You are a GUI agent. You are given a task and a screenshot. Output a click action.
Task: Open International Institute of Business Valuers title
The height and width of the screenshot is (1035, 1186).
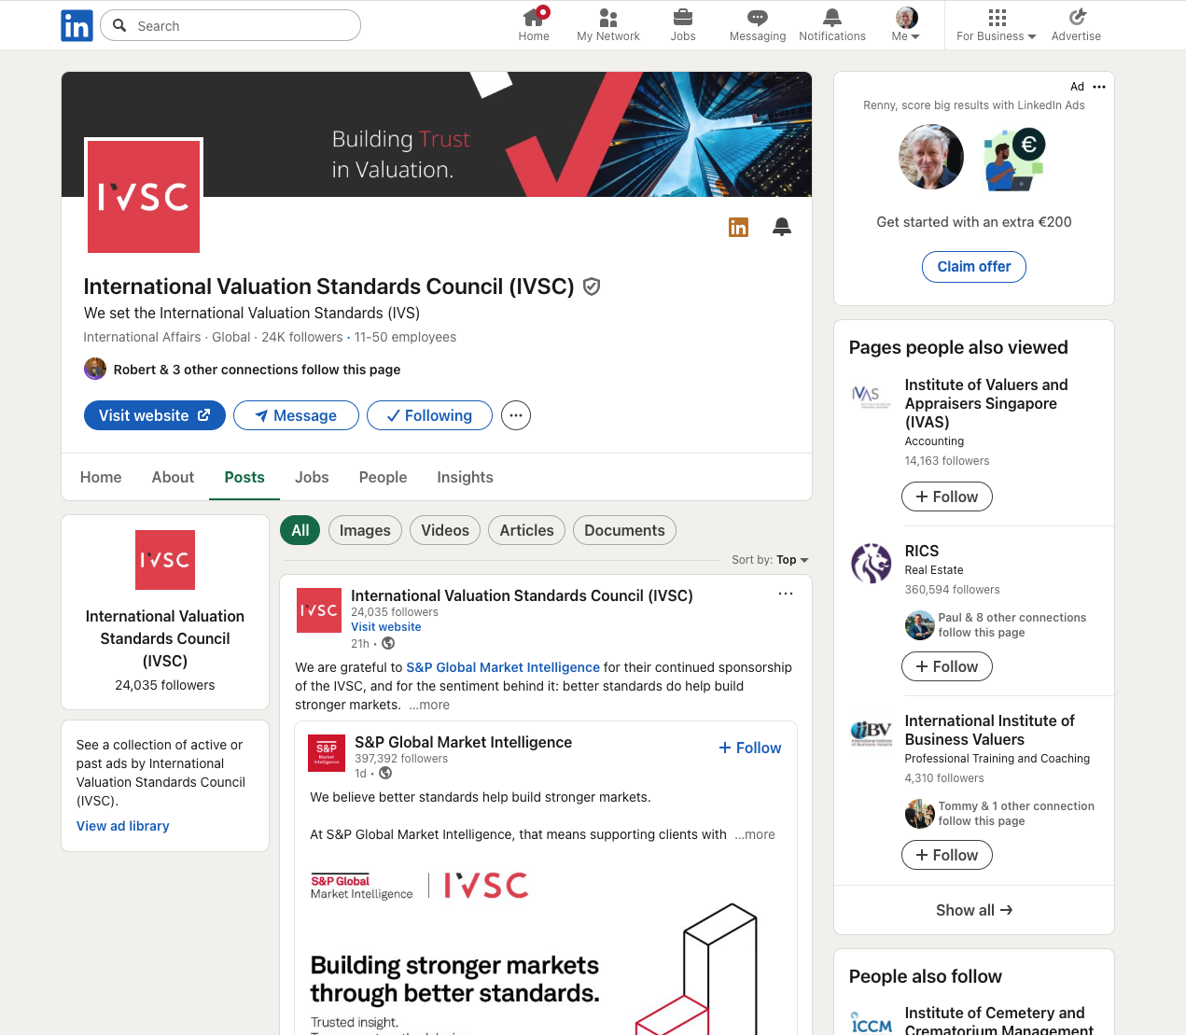click(989, 730)
